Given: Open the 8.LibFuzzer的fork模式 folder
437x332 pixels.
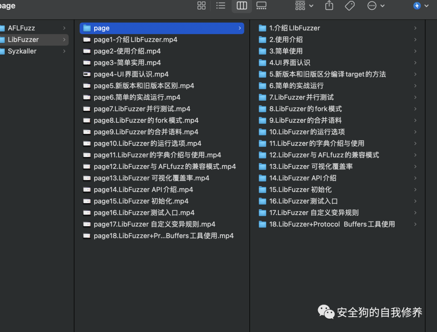Looking at the screenshot, I should (337, 109).
